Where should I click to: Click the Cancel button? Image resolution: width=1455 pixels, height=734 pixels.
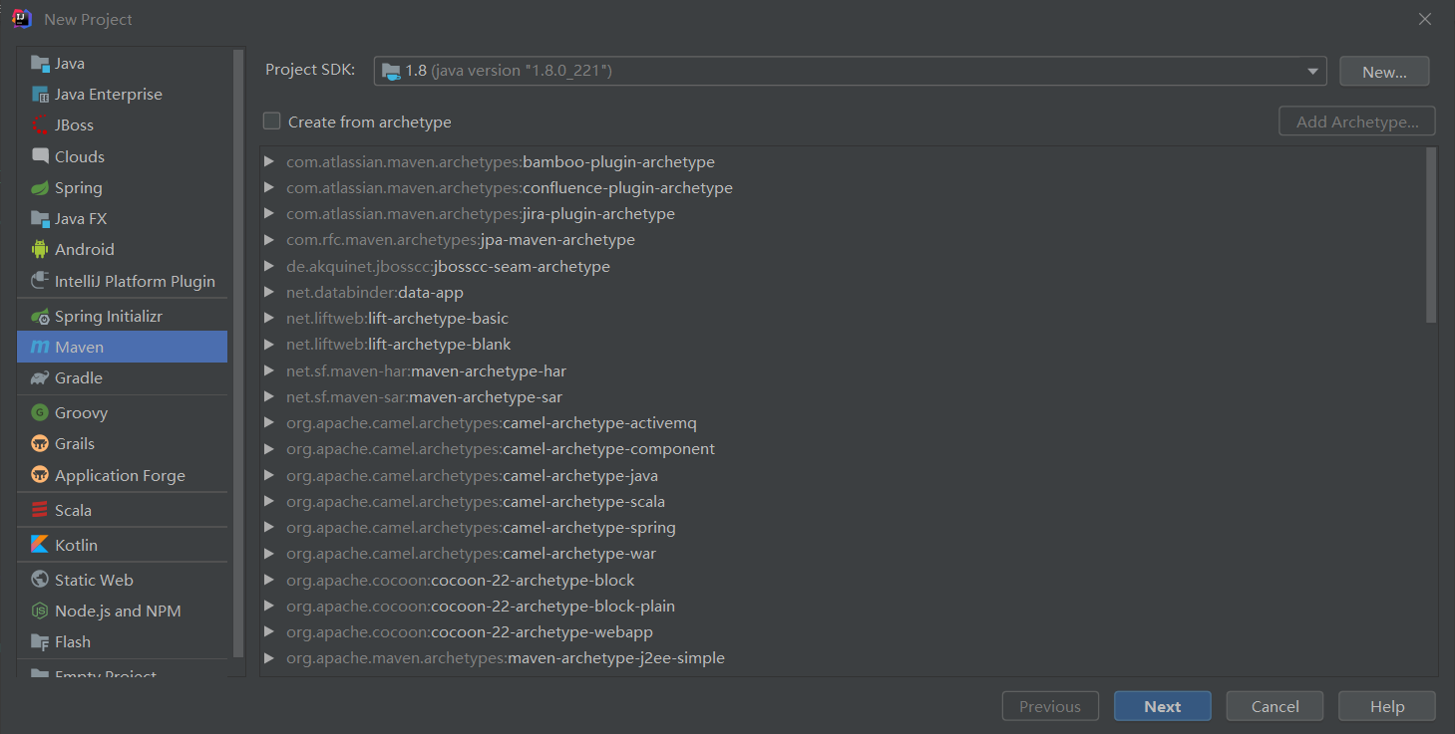click(x=1274, y=706)
